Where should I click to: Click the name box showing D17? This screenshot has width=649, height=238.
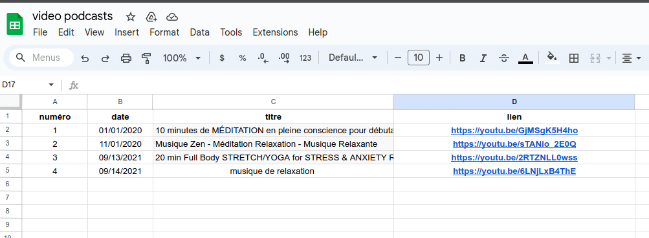click(x=23, y=85)
